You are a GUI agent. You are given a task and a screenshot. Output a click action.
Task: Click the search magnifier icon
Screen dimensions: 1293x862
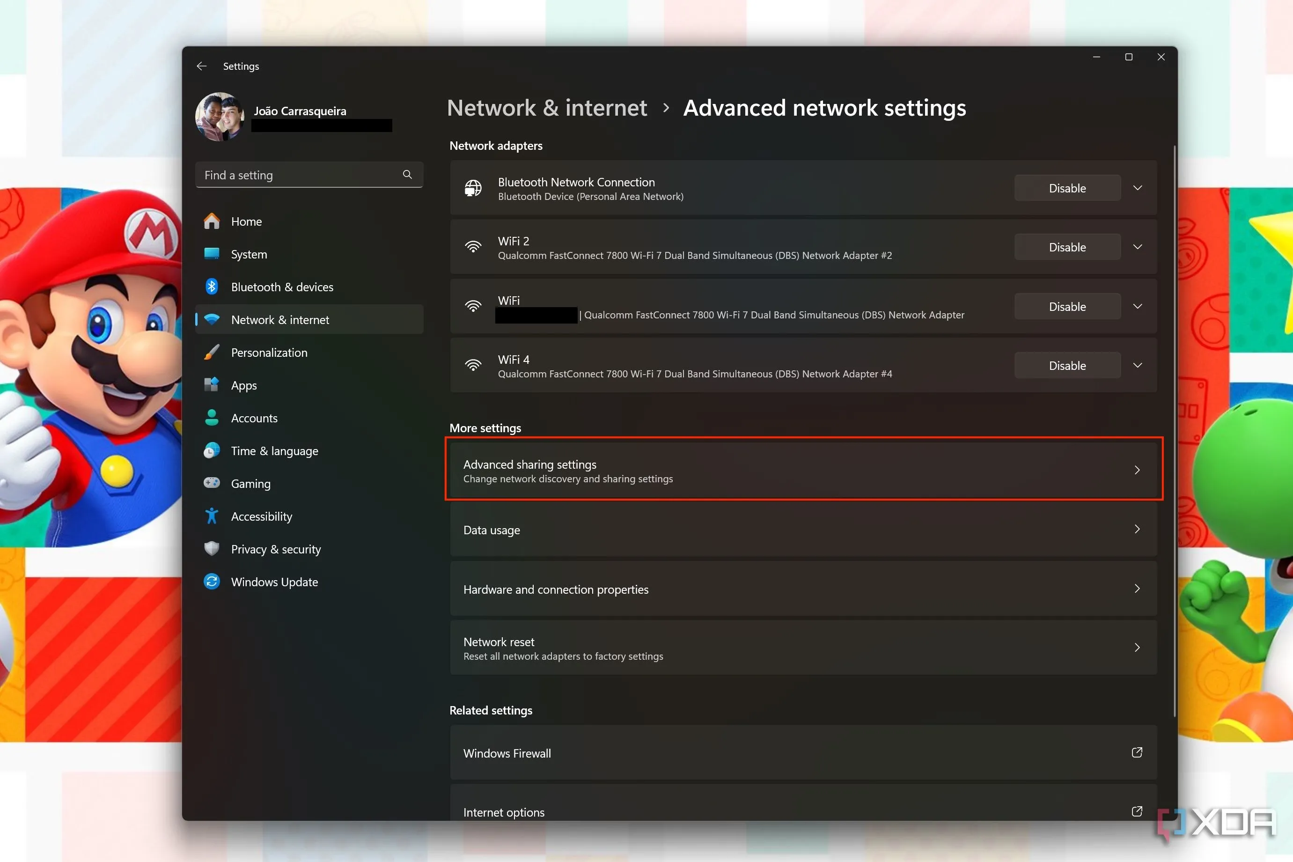coord(407,174)
